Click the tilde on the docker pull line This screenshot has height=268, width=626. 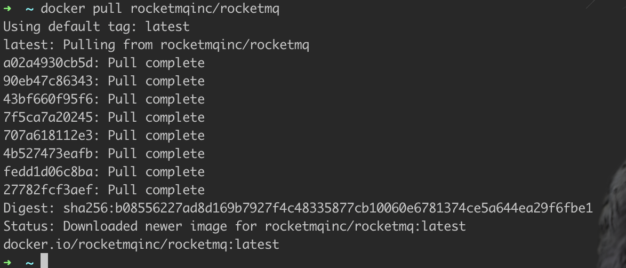[x=29, y=9]
